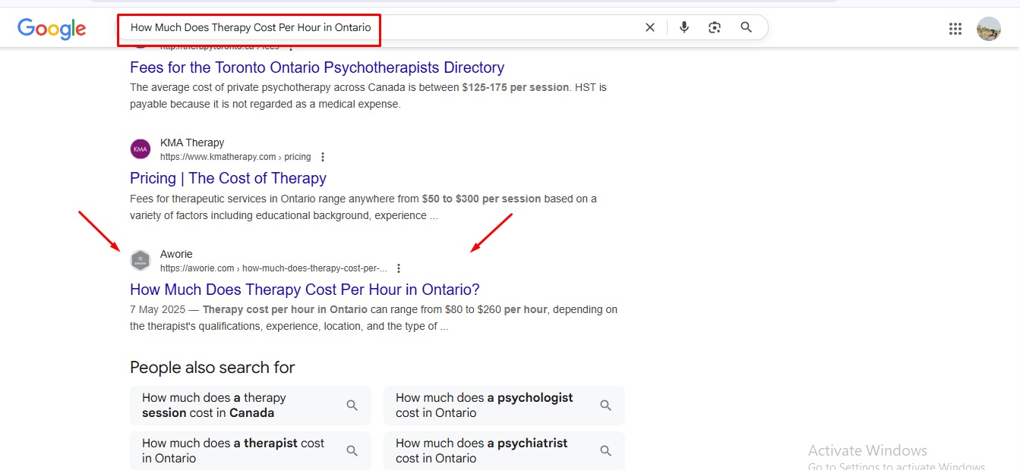This screenshot has height=470, width=1020.
Task: Open more options for KMA Therapy result
Action: (x=323, y=157)
